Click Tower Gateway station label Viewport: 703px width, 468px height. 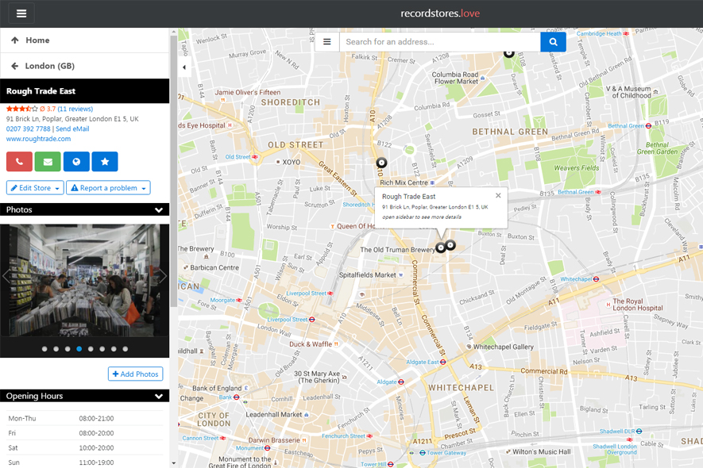[446, 453]
